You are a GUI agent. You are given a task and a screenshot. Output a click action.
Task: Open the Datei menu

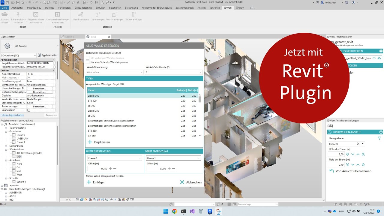coord(4,7)
